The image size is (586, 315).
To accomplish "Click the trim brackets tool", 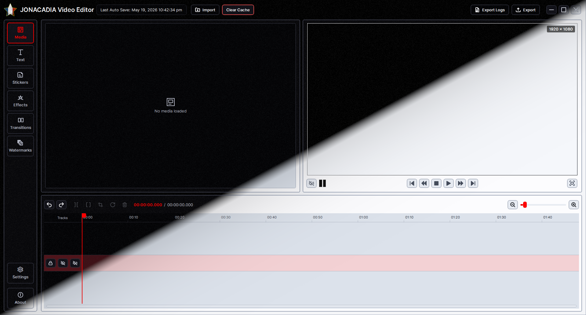I will (x=88, y=205).
